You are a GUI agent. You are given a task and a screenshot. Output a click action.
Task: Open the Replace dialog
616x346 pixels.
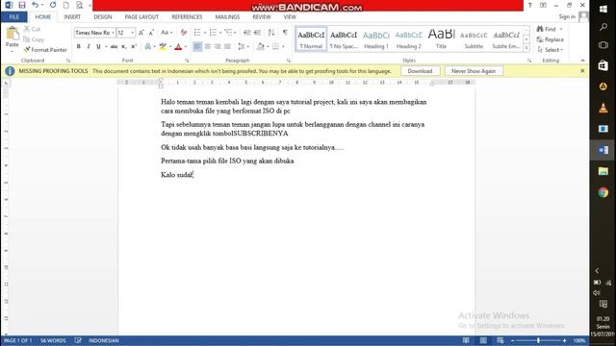pos(550,39)
